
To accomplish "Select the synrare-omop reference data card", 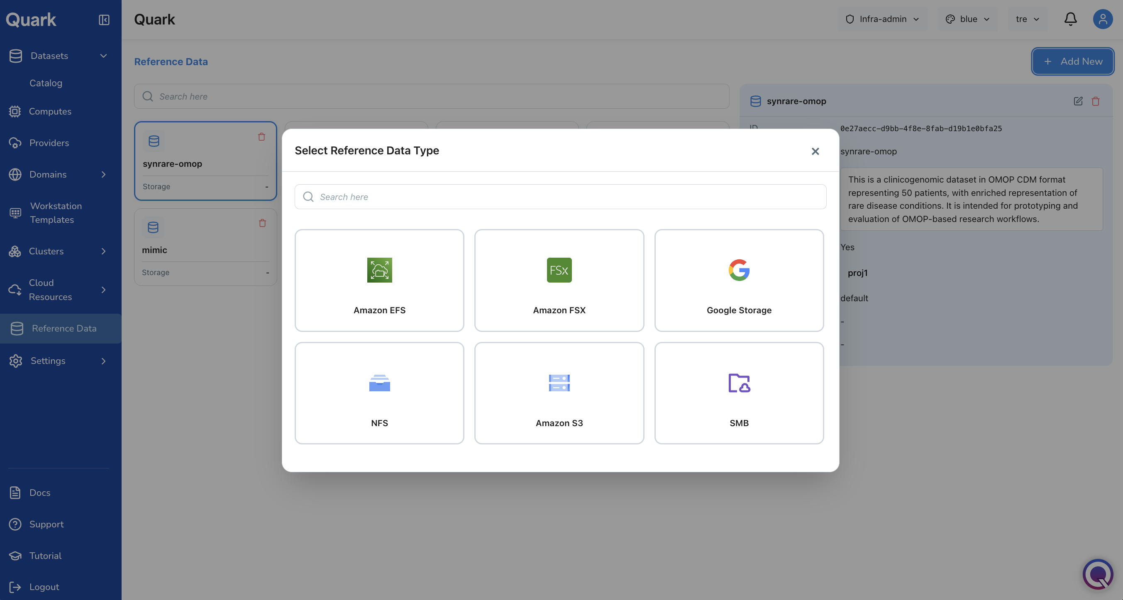I will pyautogui.click(x=205, y=161).
